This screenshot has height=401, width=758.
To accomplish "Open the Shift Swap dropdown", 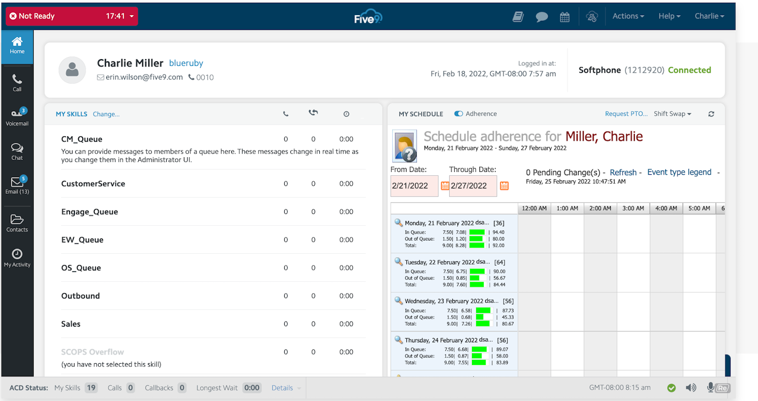I will [x=672, y=114].
